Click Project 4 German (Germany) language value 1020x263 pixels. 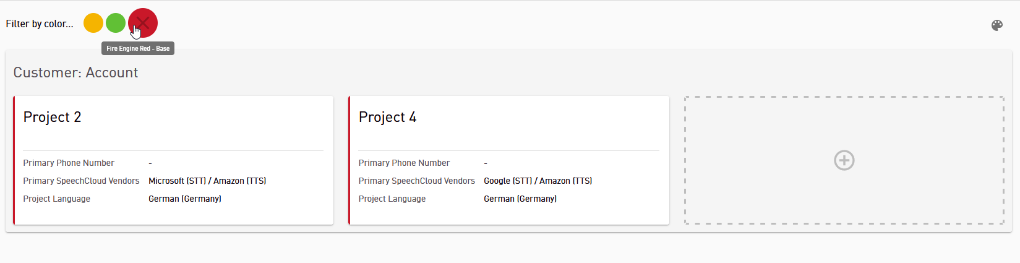[x=520, y=199]
